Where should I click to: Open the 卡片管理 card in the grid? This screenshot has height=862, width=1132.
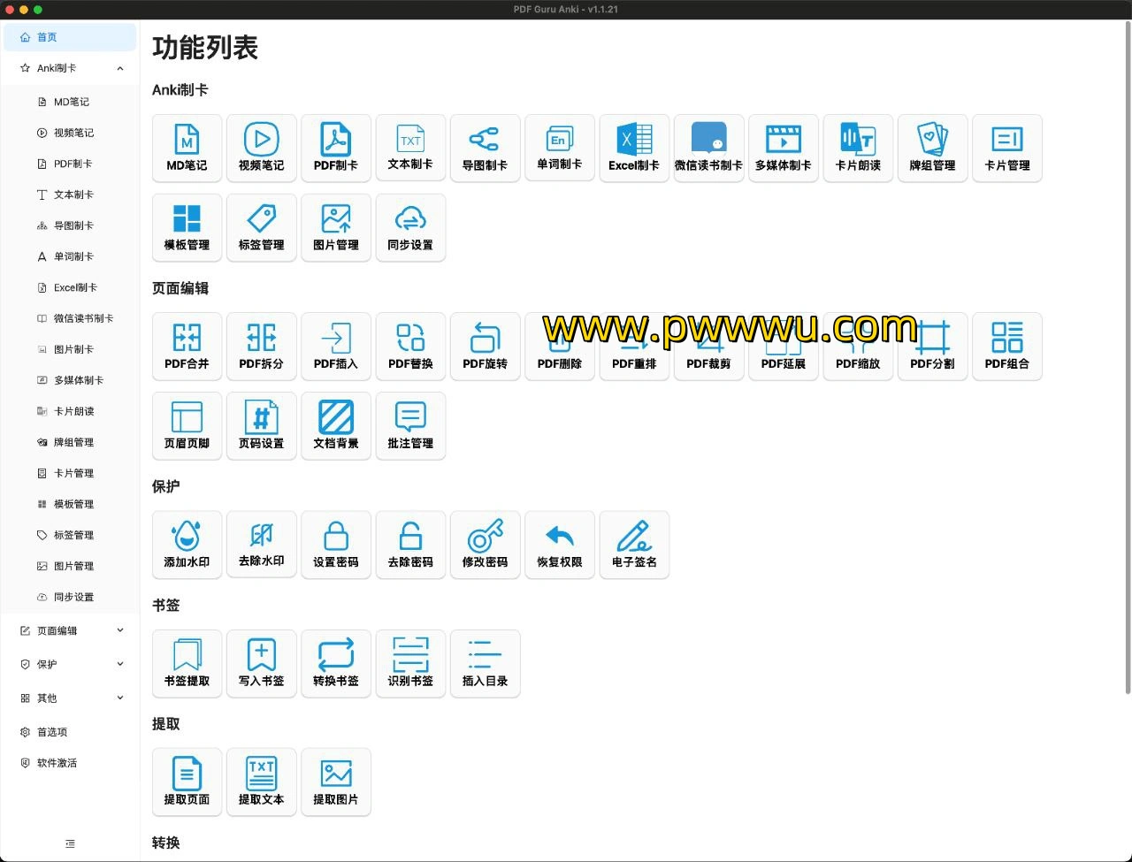(x=1007, y=148)
